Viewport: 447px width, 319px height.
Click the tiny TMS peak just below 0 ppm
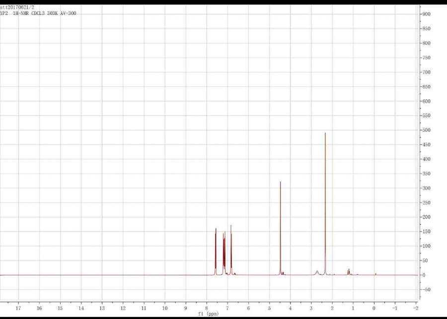coord(376,274)
